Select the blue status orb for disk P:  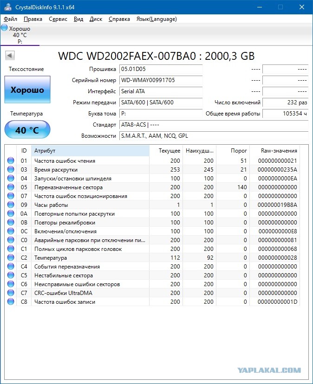pos(4,27)
